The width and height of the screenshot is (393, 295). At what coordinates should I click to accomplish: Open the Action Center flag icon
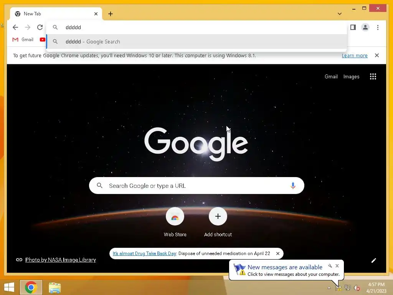point(338,288)
